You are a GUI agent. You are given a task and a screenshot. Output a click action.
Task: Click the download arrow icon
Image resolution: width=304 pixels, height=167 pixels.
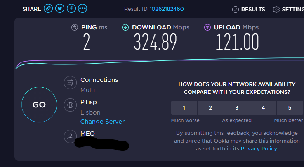coord(125,27)
